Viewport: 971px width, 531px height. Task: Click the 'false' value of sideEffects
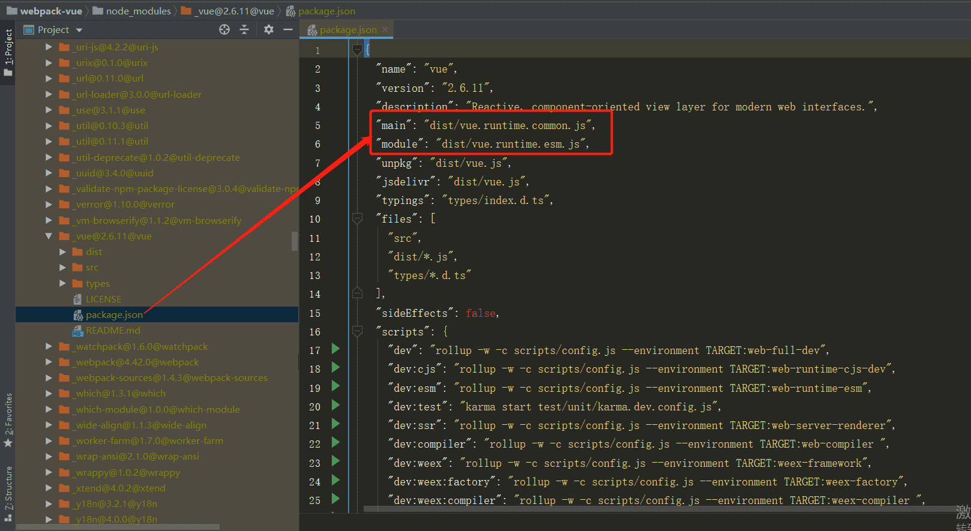[x=481, y=313]
